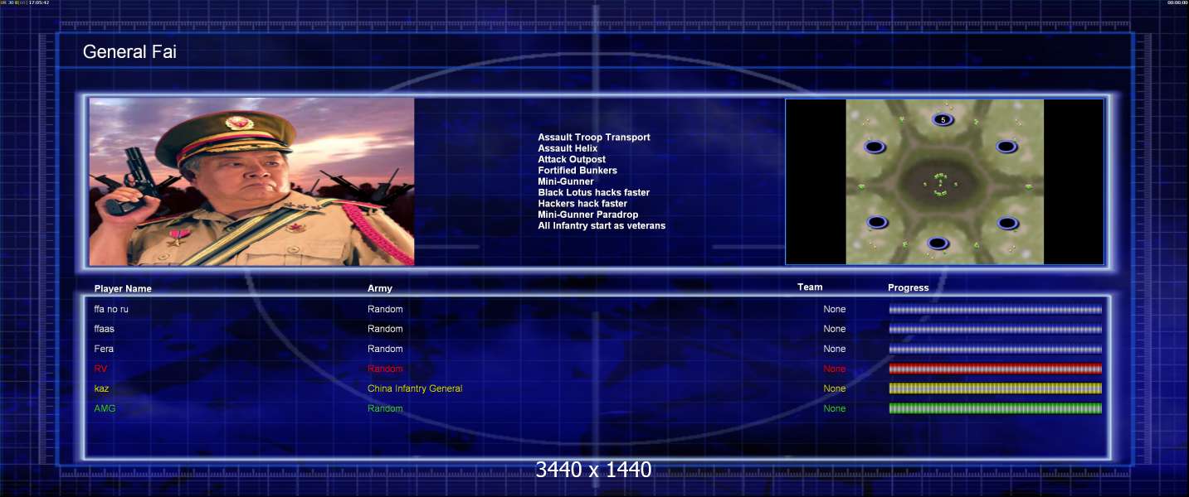Image resolution: width=1189 pixels, height=497 pixels.
Task: Click the Mini-Gunner ability line
Action: (x=566, y=181)
